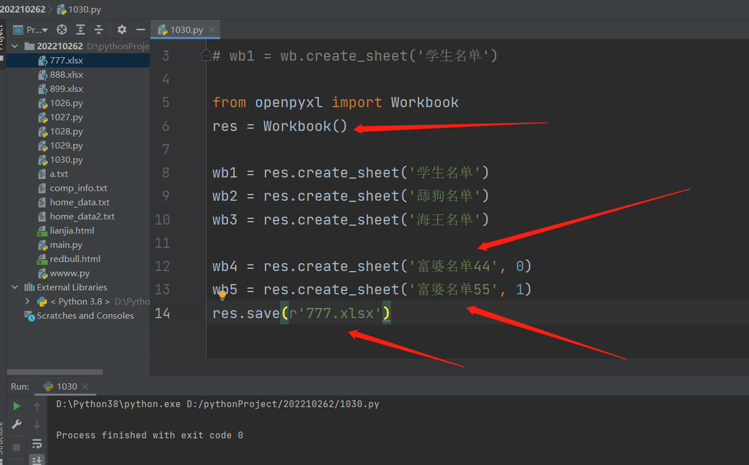Click the External Libraries bar-chart icon
749x465 pixels.
29,287
